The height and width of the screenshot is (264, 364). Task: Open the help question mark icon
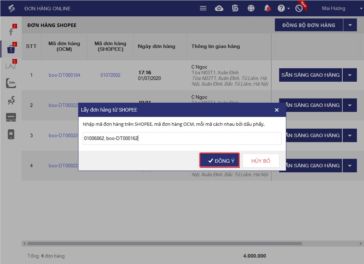(x=281, y=9)
